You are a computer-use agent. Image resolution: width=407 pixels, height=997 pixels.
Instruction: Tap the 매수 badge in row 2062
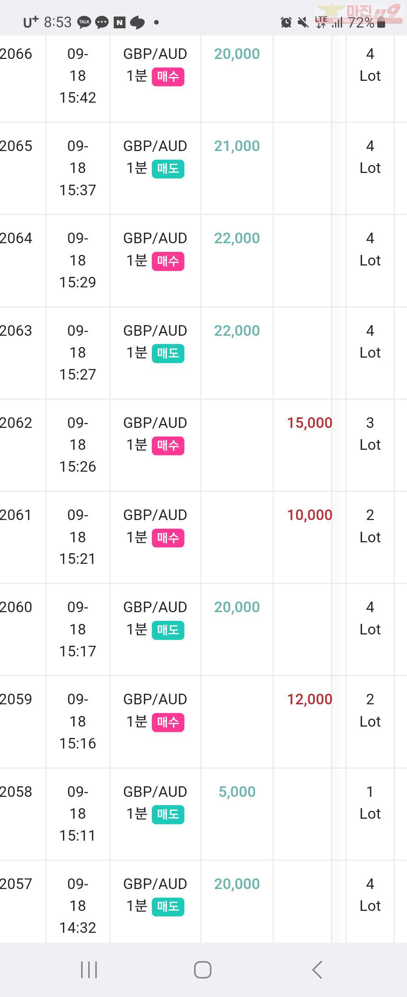[x=168, y=446]
